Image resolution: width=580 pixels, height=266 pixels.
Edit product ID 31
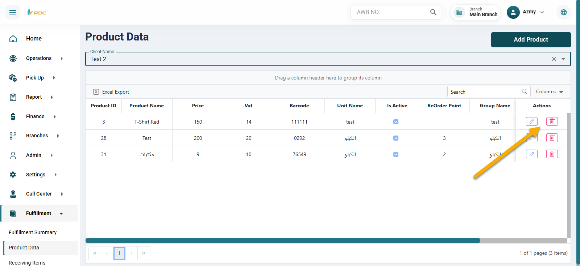pos(532,154)
